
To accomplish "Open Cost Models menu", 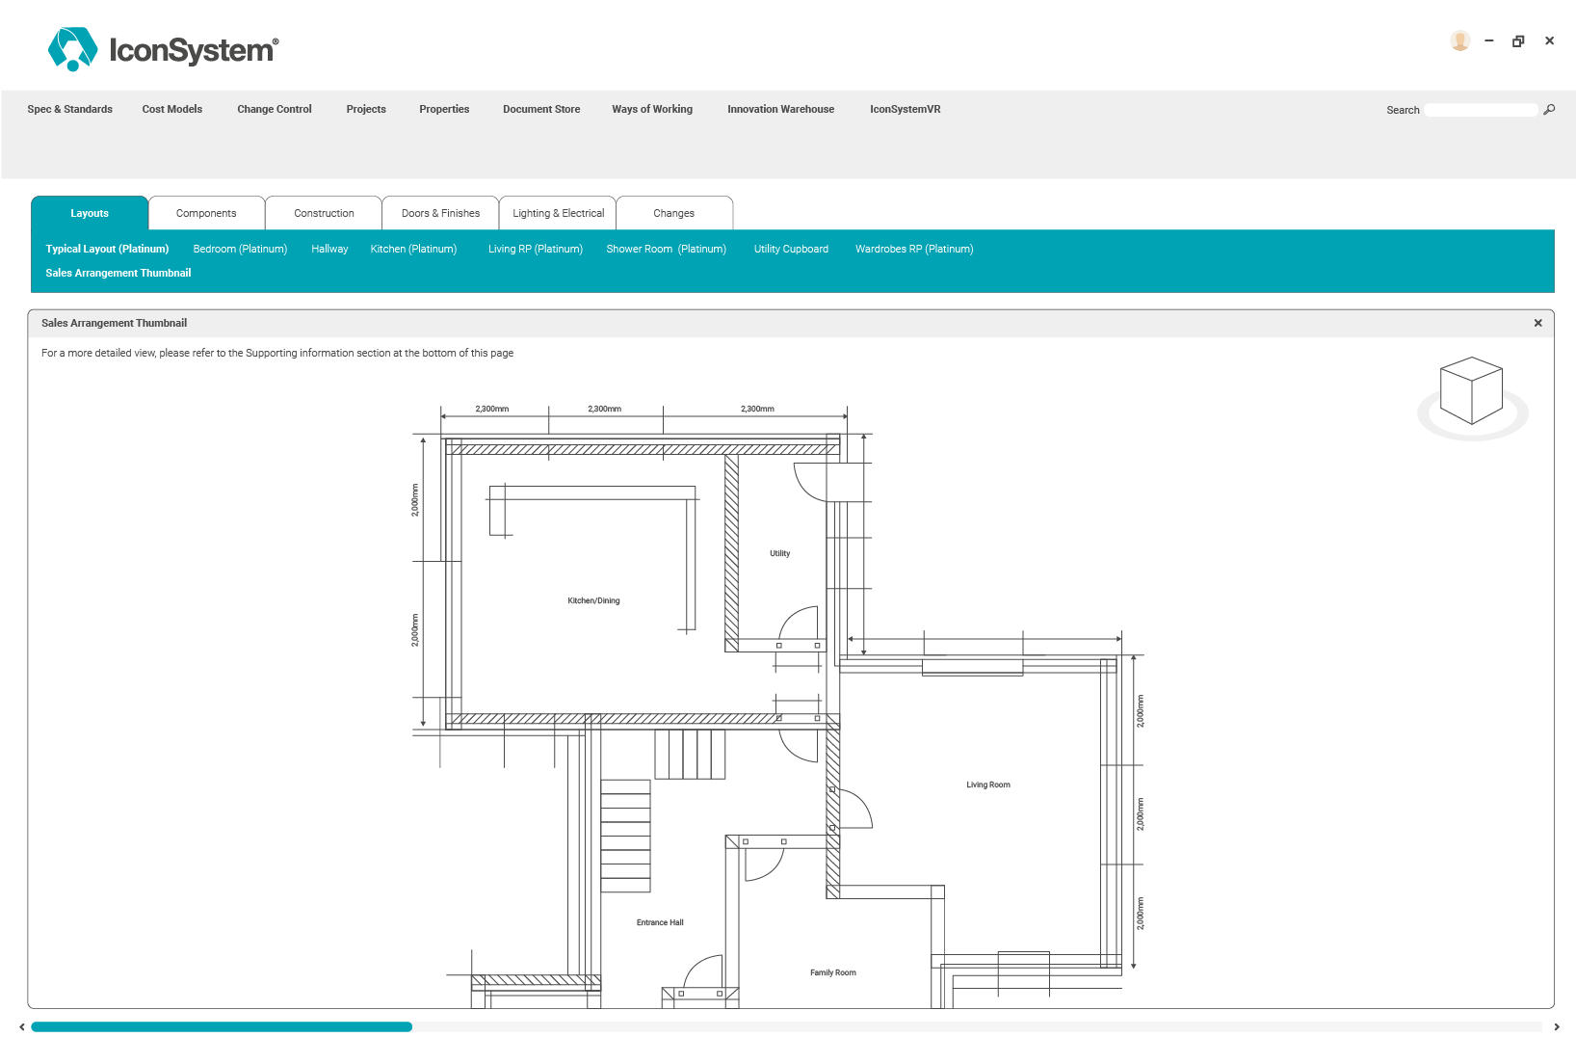I will point(172,109).
